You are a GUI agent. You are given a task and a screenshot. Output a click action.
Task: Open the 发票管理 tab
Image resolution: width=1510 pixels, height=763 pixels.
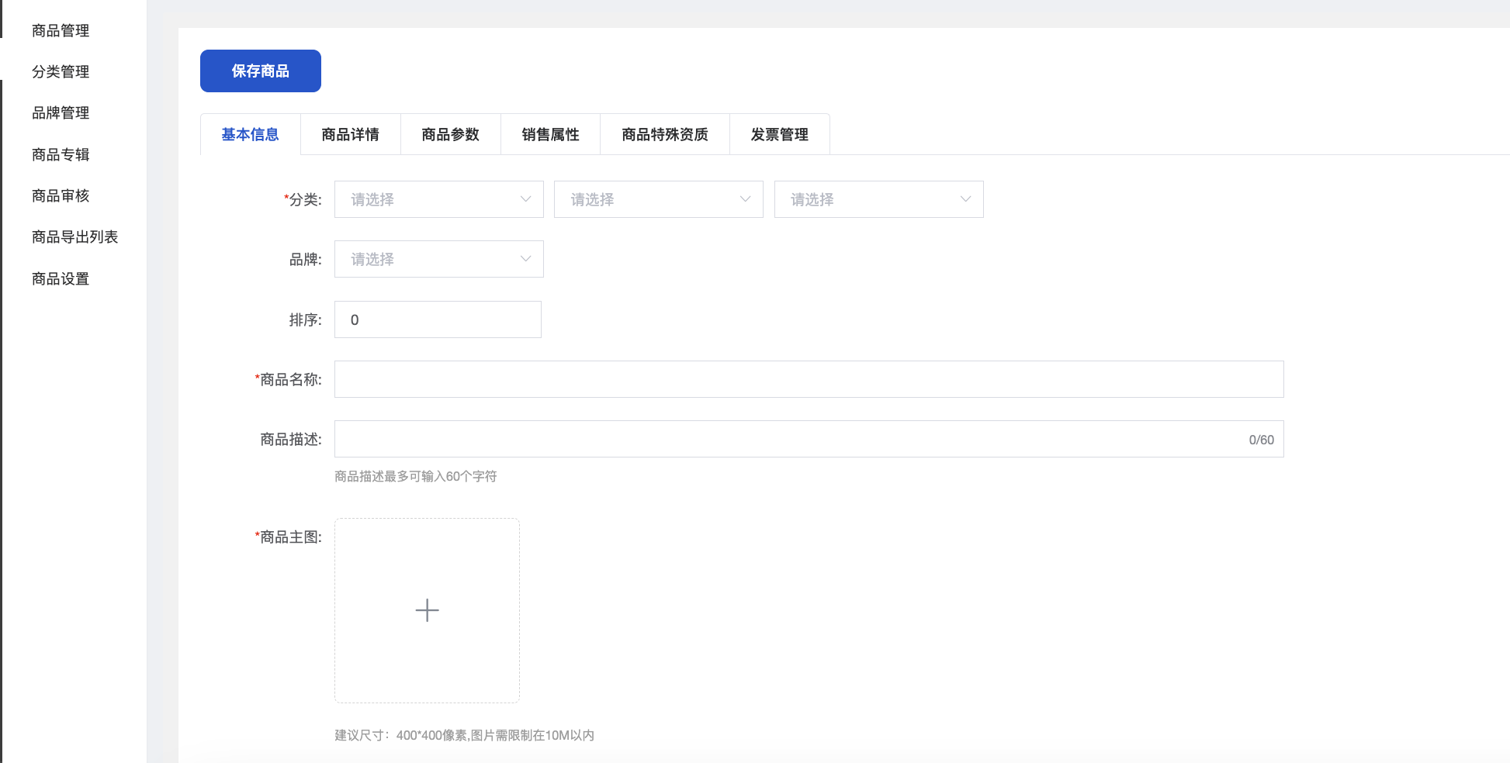[x=780, y=135]
